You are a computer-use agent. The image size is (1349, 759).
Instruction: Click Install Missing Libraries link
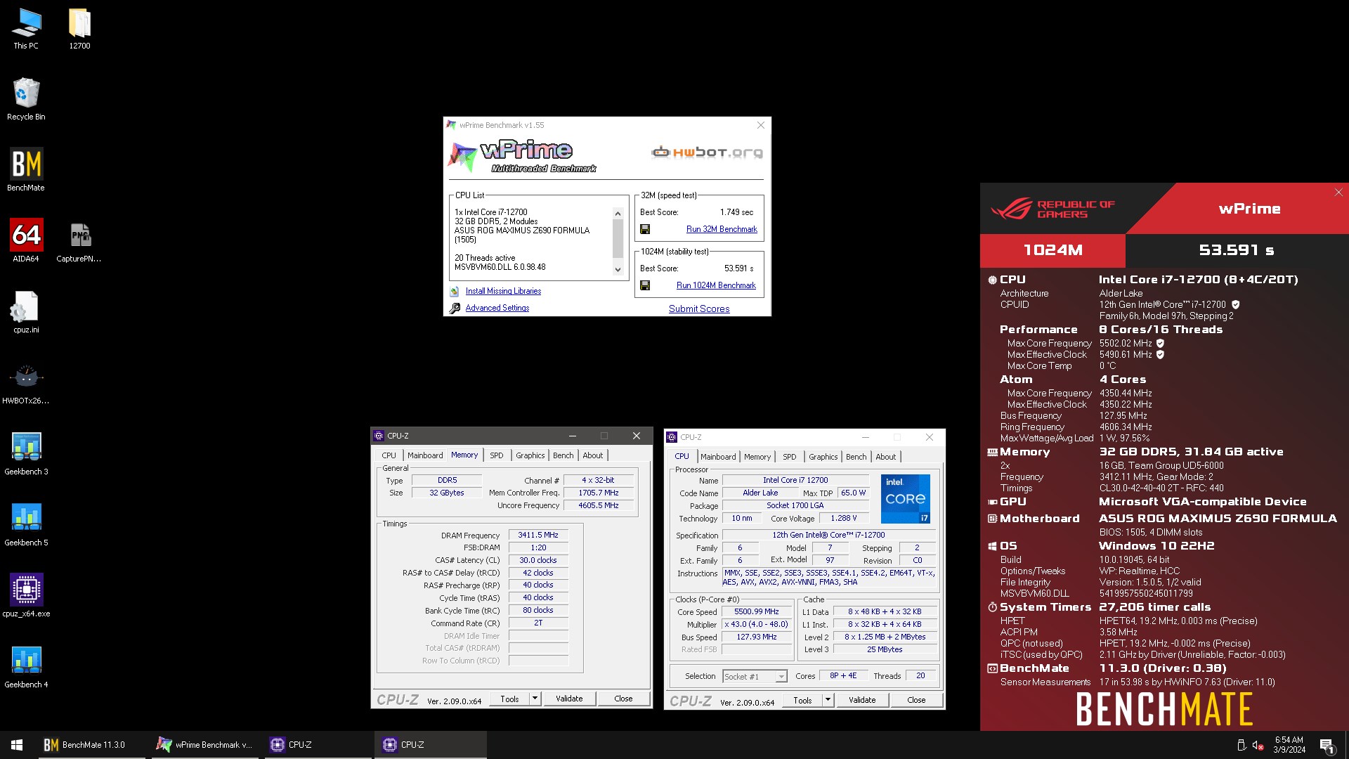tap(503, 291)
